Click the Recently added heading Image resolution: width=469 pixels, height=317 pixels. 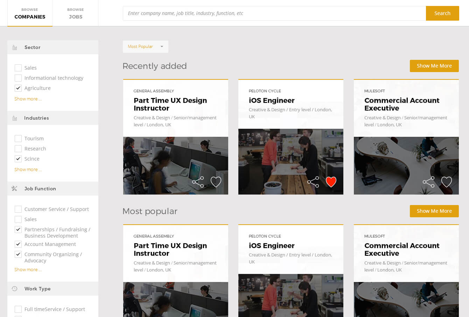tap(155, 66)
